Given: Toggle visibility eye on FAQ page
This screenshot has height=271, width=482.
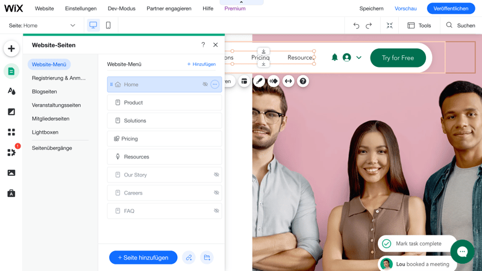Looking at the screenshot, I should (x=216, y=211).
